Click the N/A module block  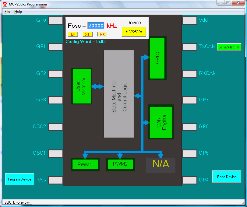tap(161, 166)
